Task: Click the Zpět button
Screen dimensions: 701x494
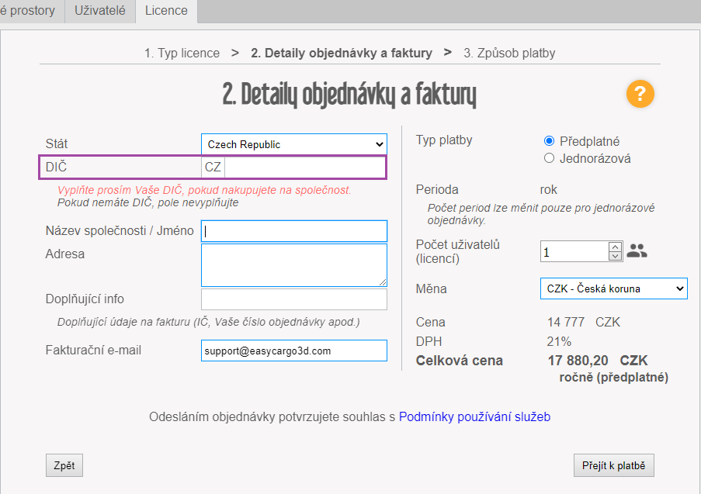Action: [64, 465]
